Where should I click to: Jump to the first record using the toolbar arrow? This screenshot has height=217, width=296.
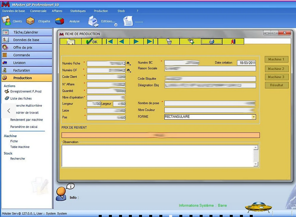[x=110, y=42]
